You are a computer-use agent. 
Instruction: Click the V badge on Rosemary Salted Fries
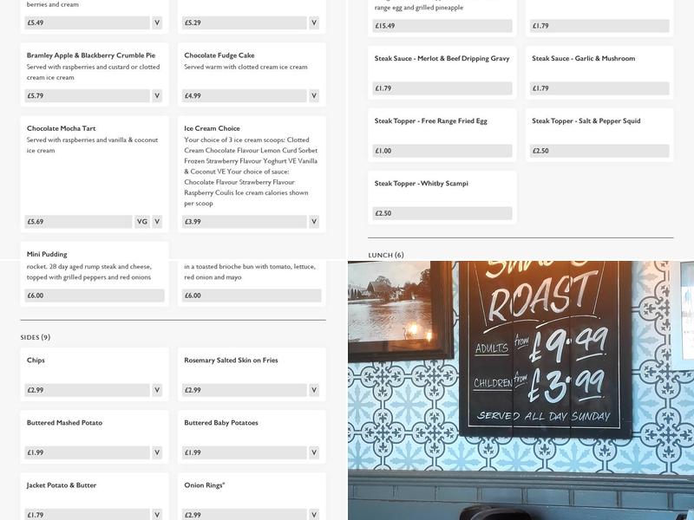click(x=314, y=390)
